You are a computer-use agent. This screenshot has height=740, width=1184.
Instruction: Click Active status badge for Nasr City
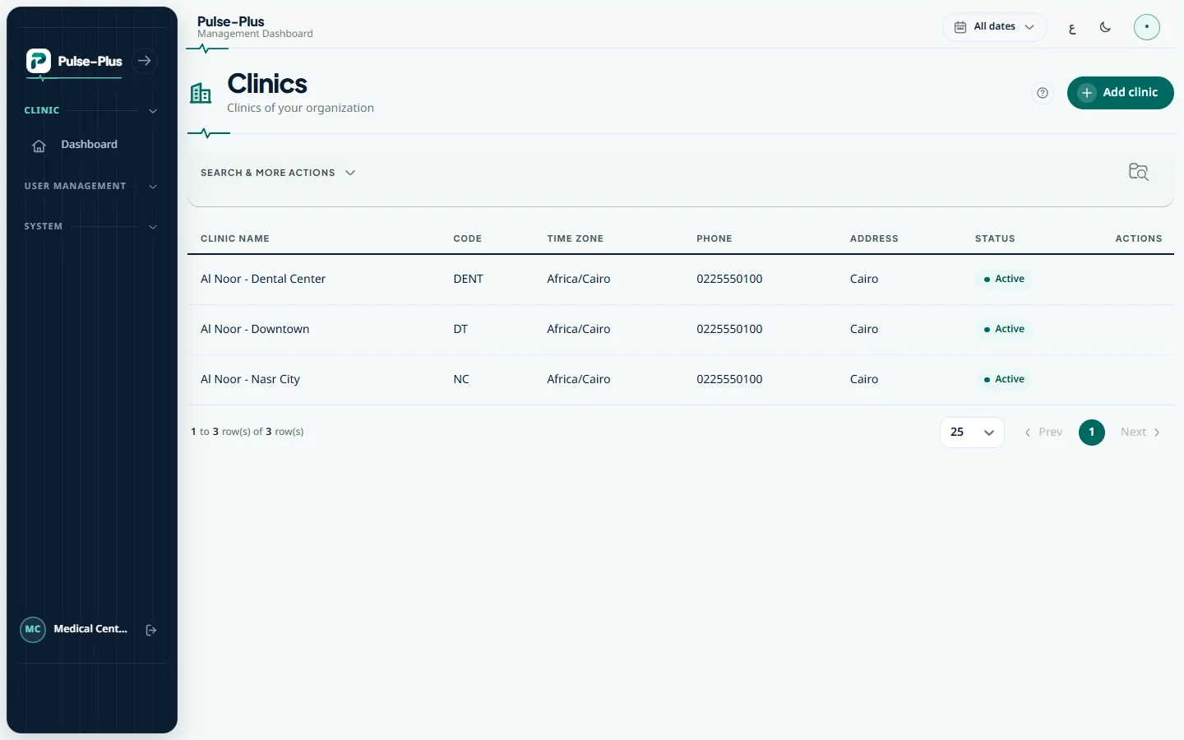[1004, 379]
